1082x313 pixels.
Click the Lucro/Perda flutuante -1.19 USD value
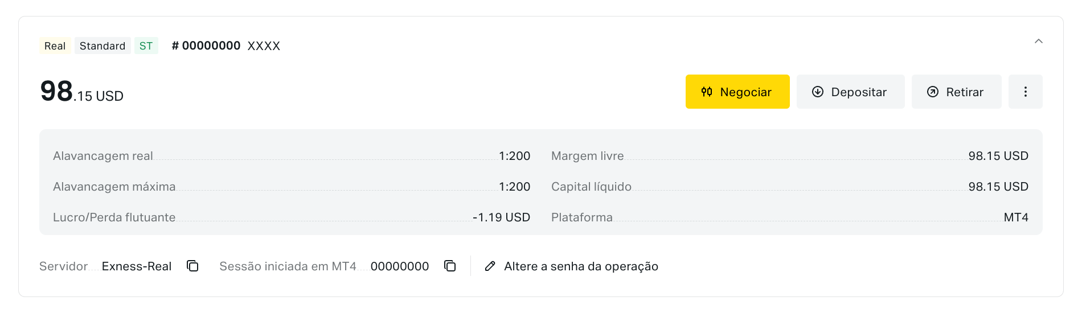(x=501, y=217)
